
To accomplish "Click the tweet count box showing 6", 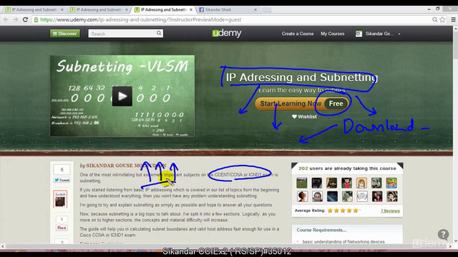I will (62, 170).
